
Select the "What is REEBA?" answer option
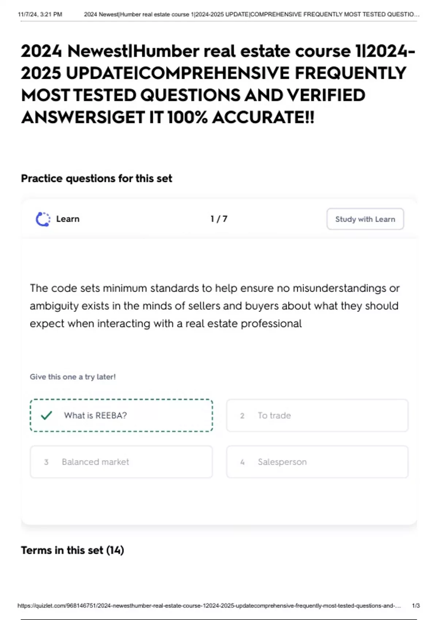pos(121,415)
